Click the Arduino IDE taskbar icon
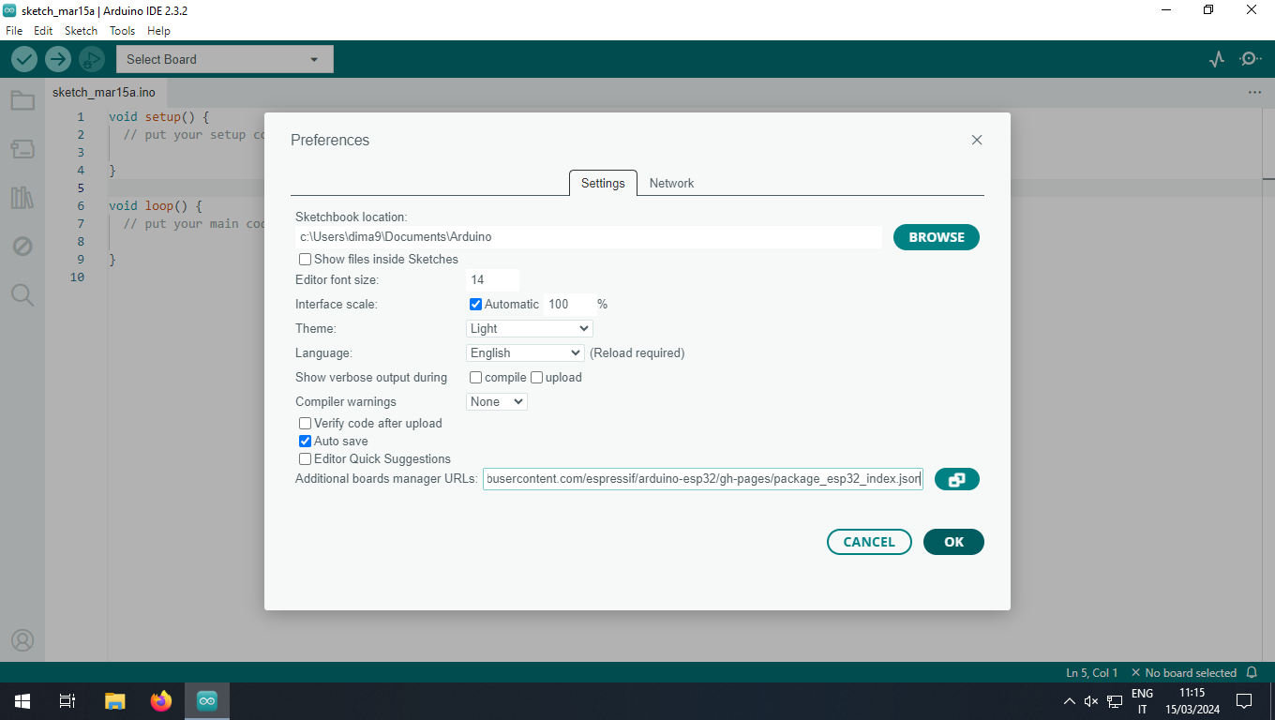Screen dimensions: 1275x720 pos(207,700)
